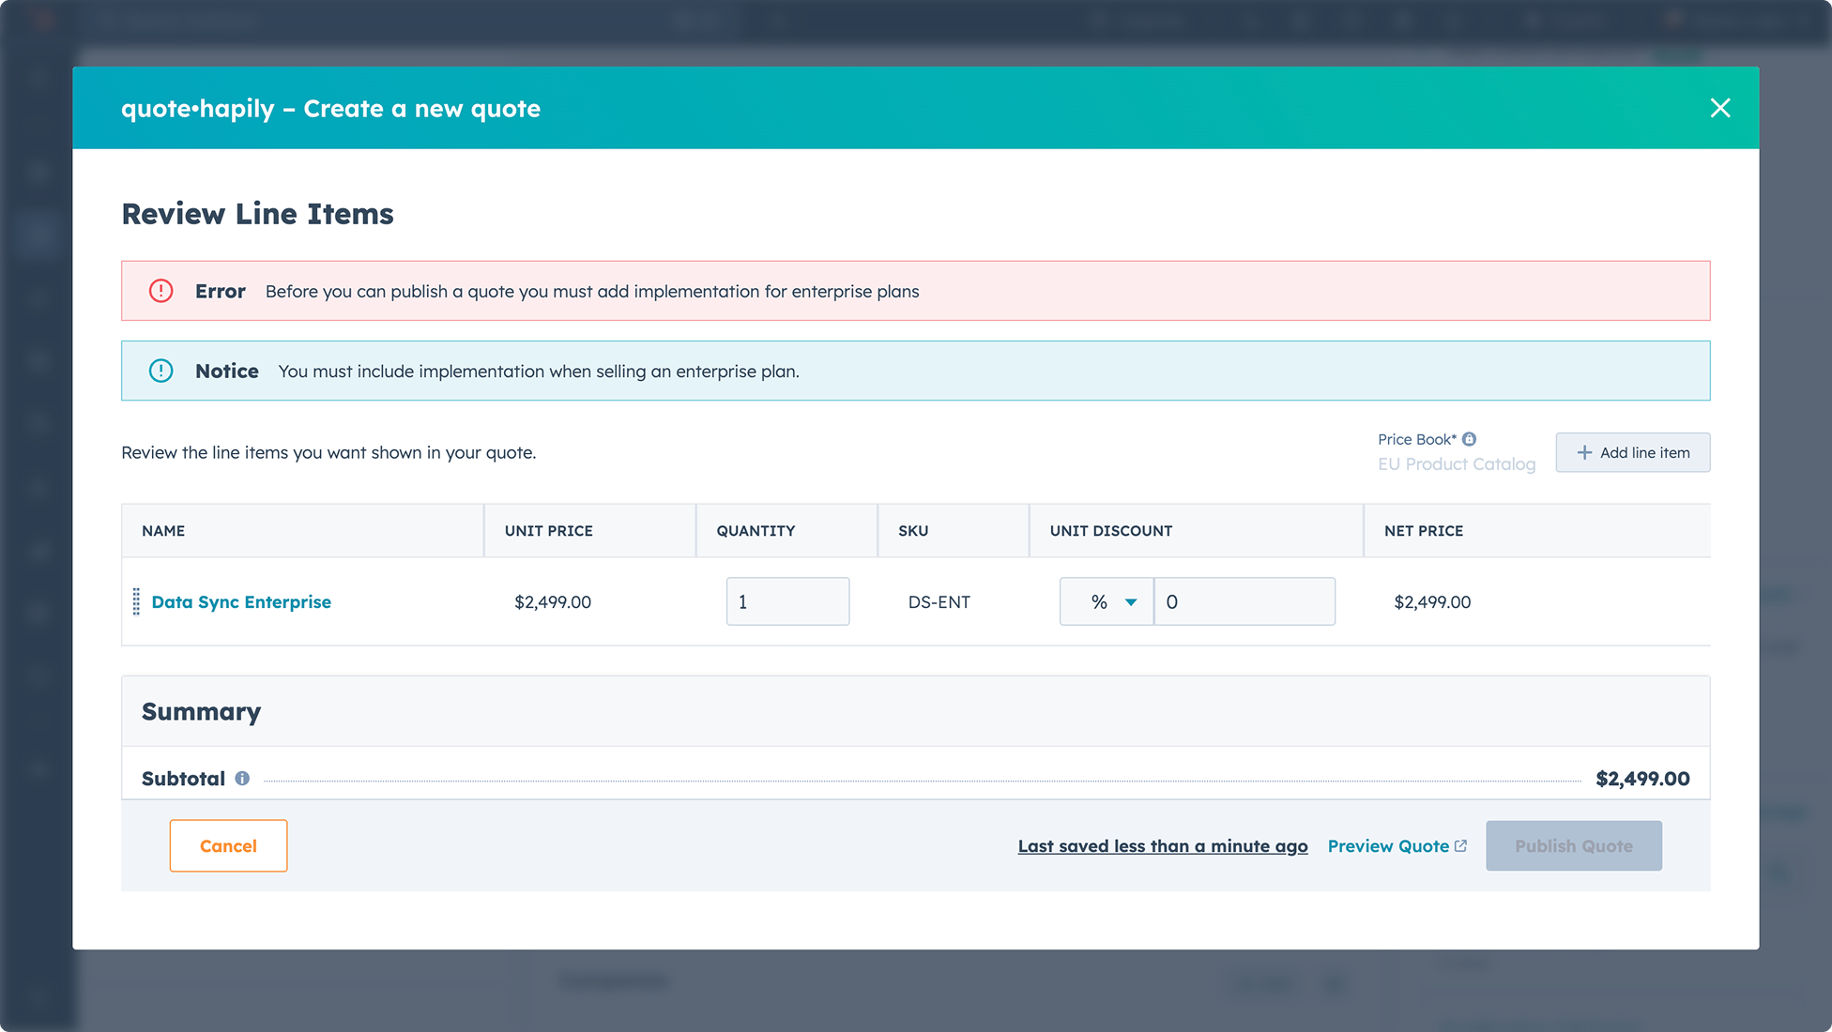Click the red Error alert icon
Viewport: 1832px width, 1032px height.
click(x=161, y=291)
